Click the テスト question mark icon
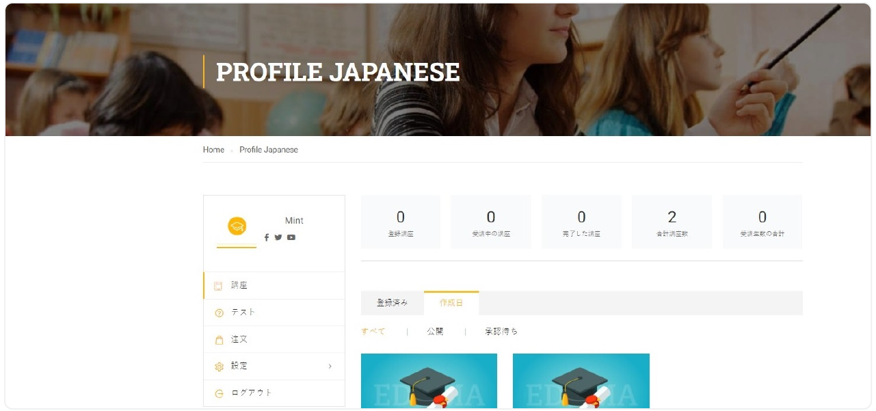 tap(219, 313)
